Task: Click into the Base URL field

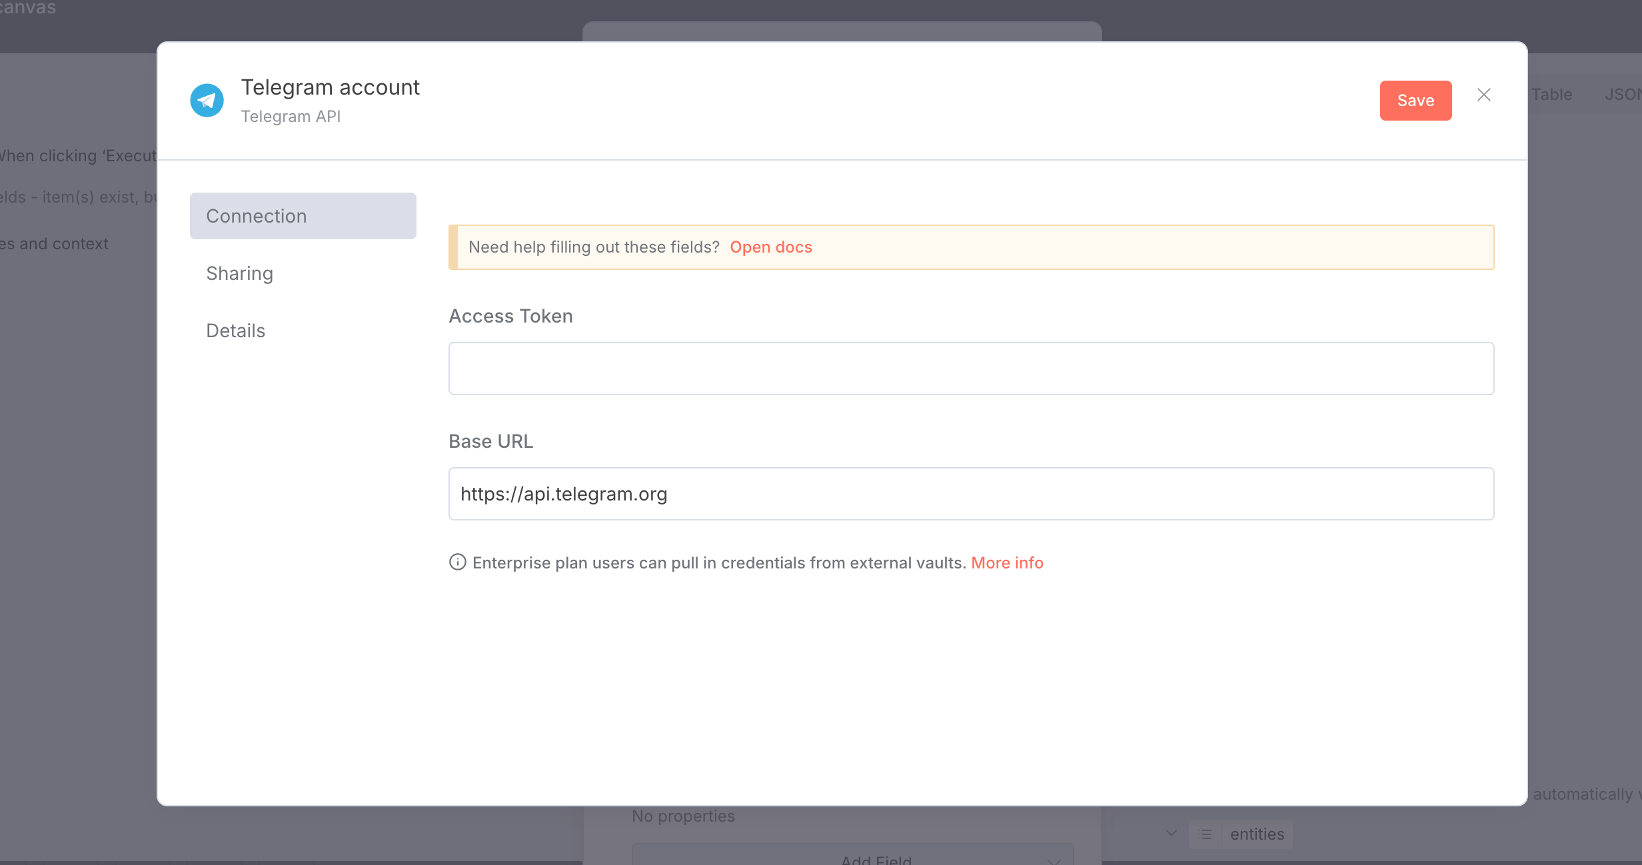Action: [970, 494]
